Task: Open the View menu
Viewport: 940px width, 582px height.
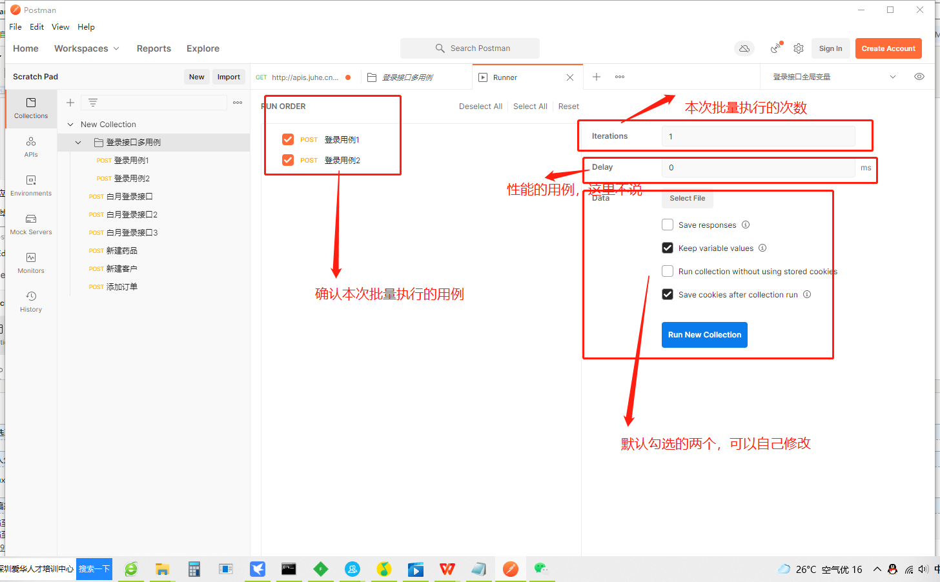Action: (61, 27)
